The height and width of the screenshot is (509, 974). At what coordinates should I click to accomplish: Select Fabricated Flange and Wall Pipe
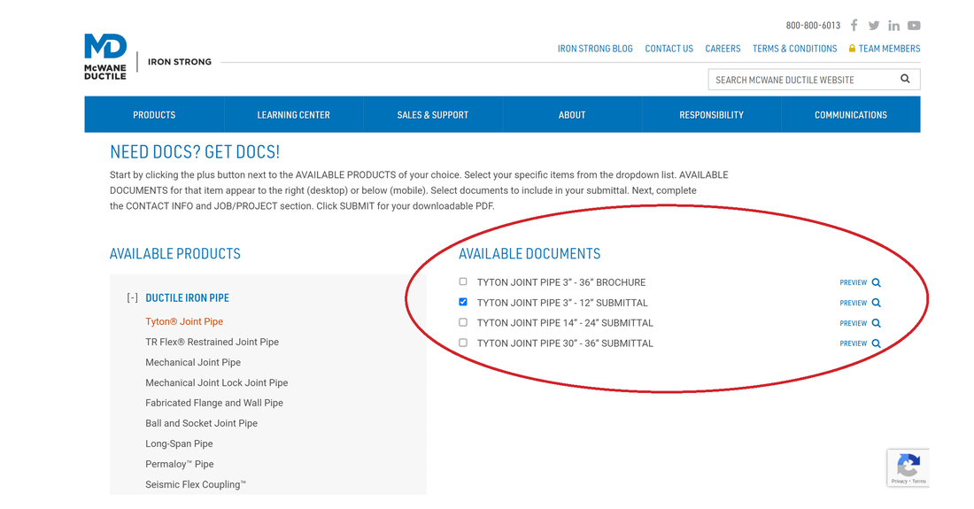[x=213, y=403]
